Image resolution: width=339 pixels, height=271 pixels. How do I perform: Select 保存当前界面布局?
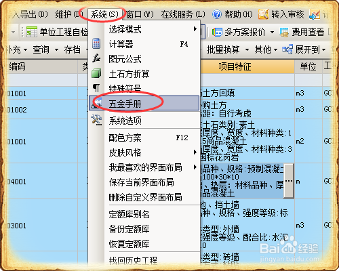[144, 182]
